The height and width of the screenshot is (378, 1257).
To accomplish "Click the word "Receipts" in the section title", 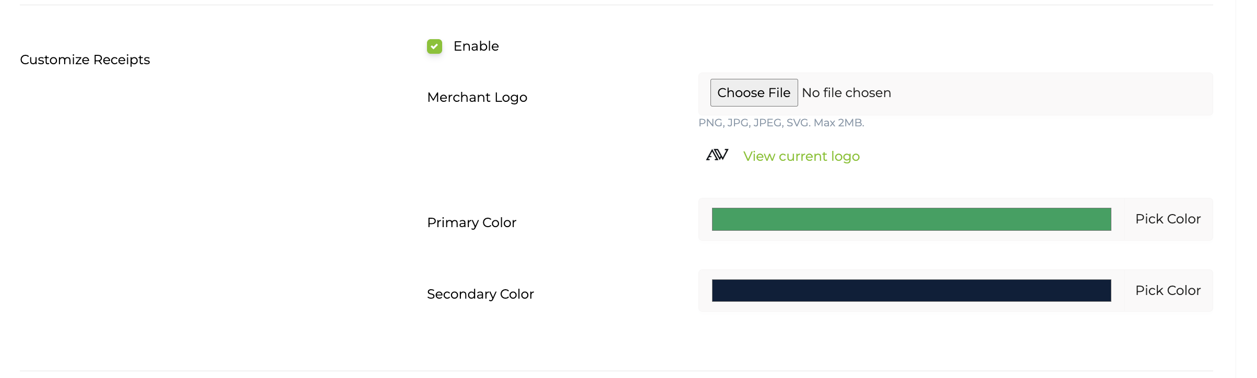I will [122, 60].
